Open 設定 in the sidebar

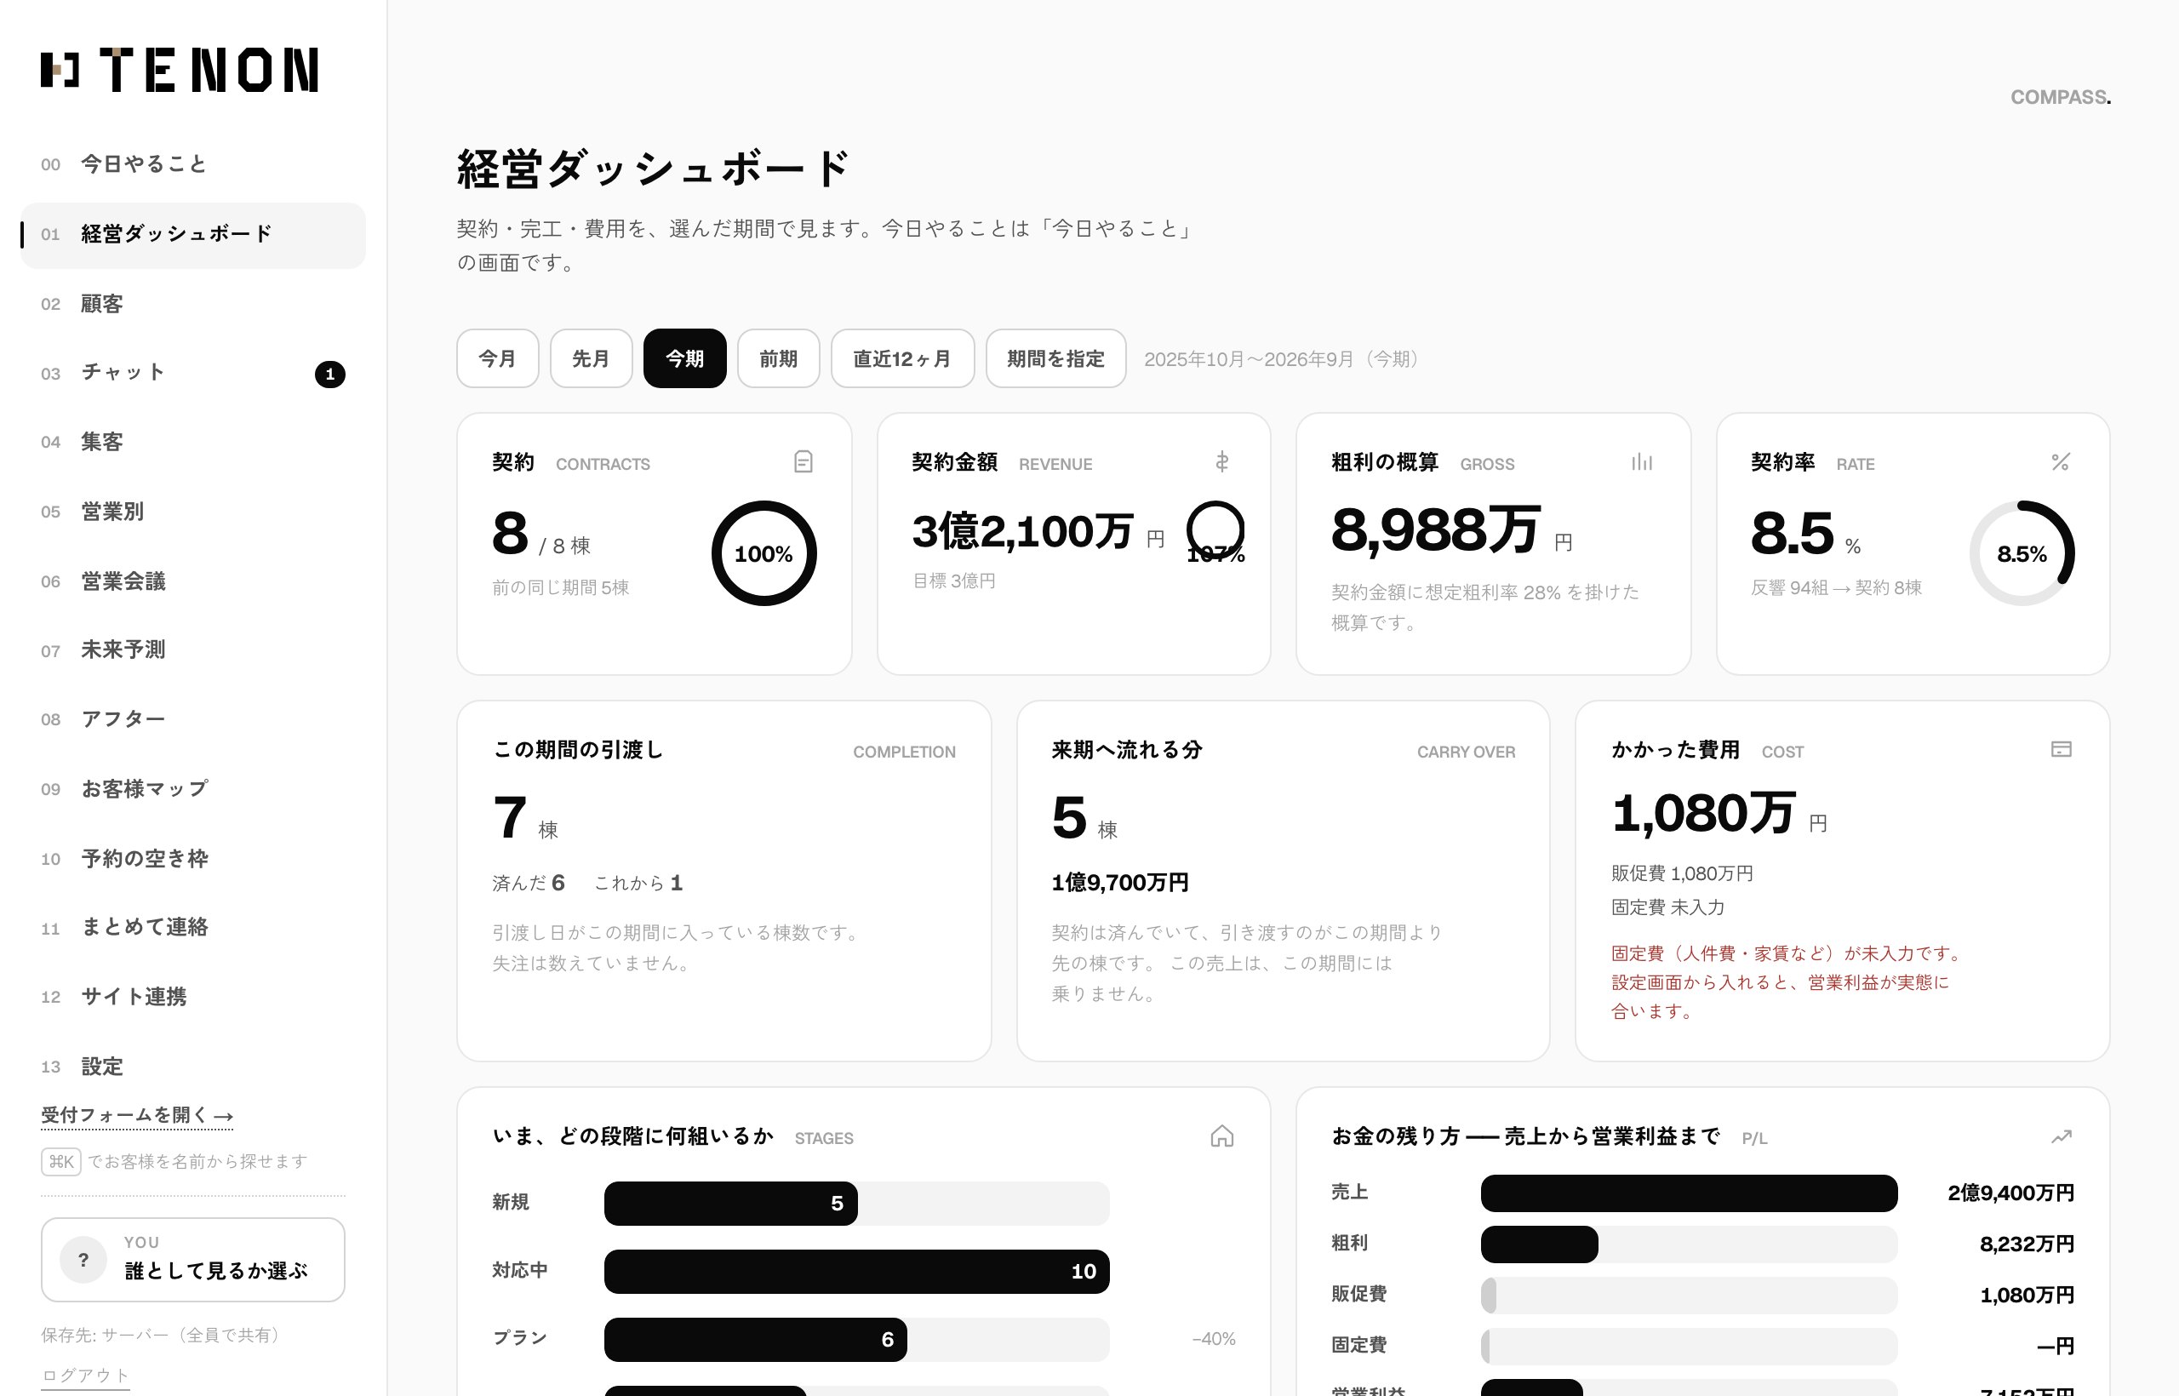[x=193, y=1067]
